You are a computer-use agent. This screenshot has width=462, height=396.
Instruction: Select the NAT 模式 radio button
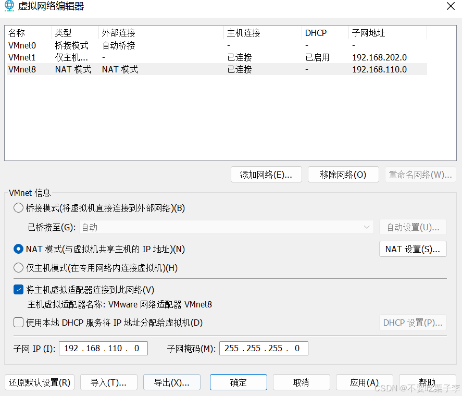coord(19,249)
